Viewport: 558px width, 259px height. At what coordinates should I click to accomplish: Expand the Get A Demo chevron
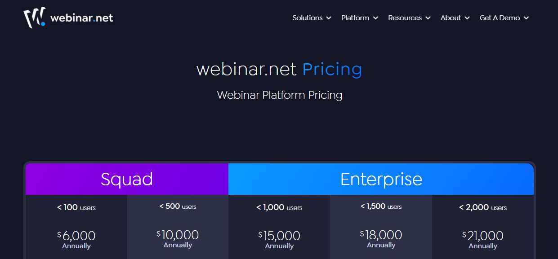[526, 18]
